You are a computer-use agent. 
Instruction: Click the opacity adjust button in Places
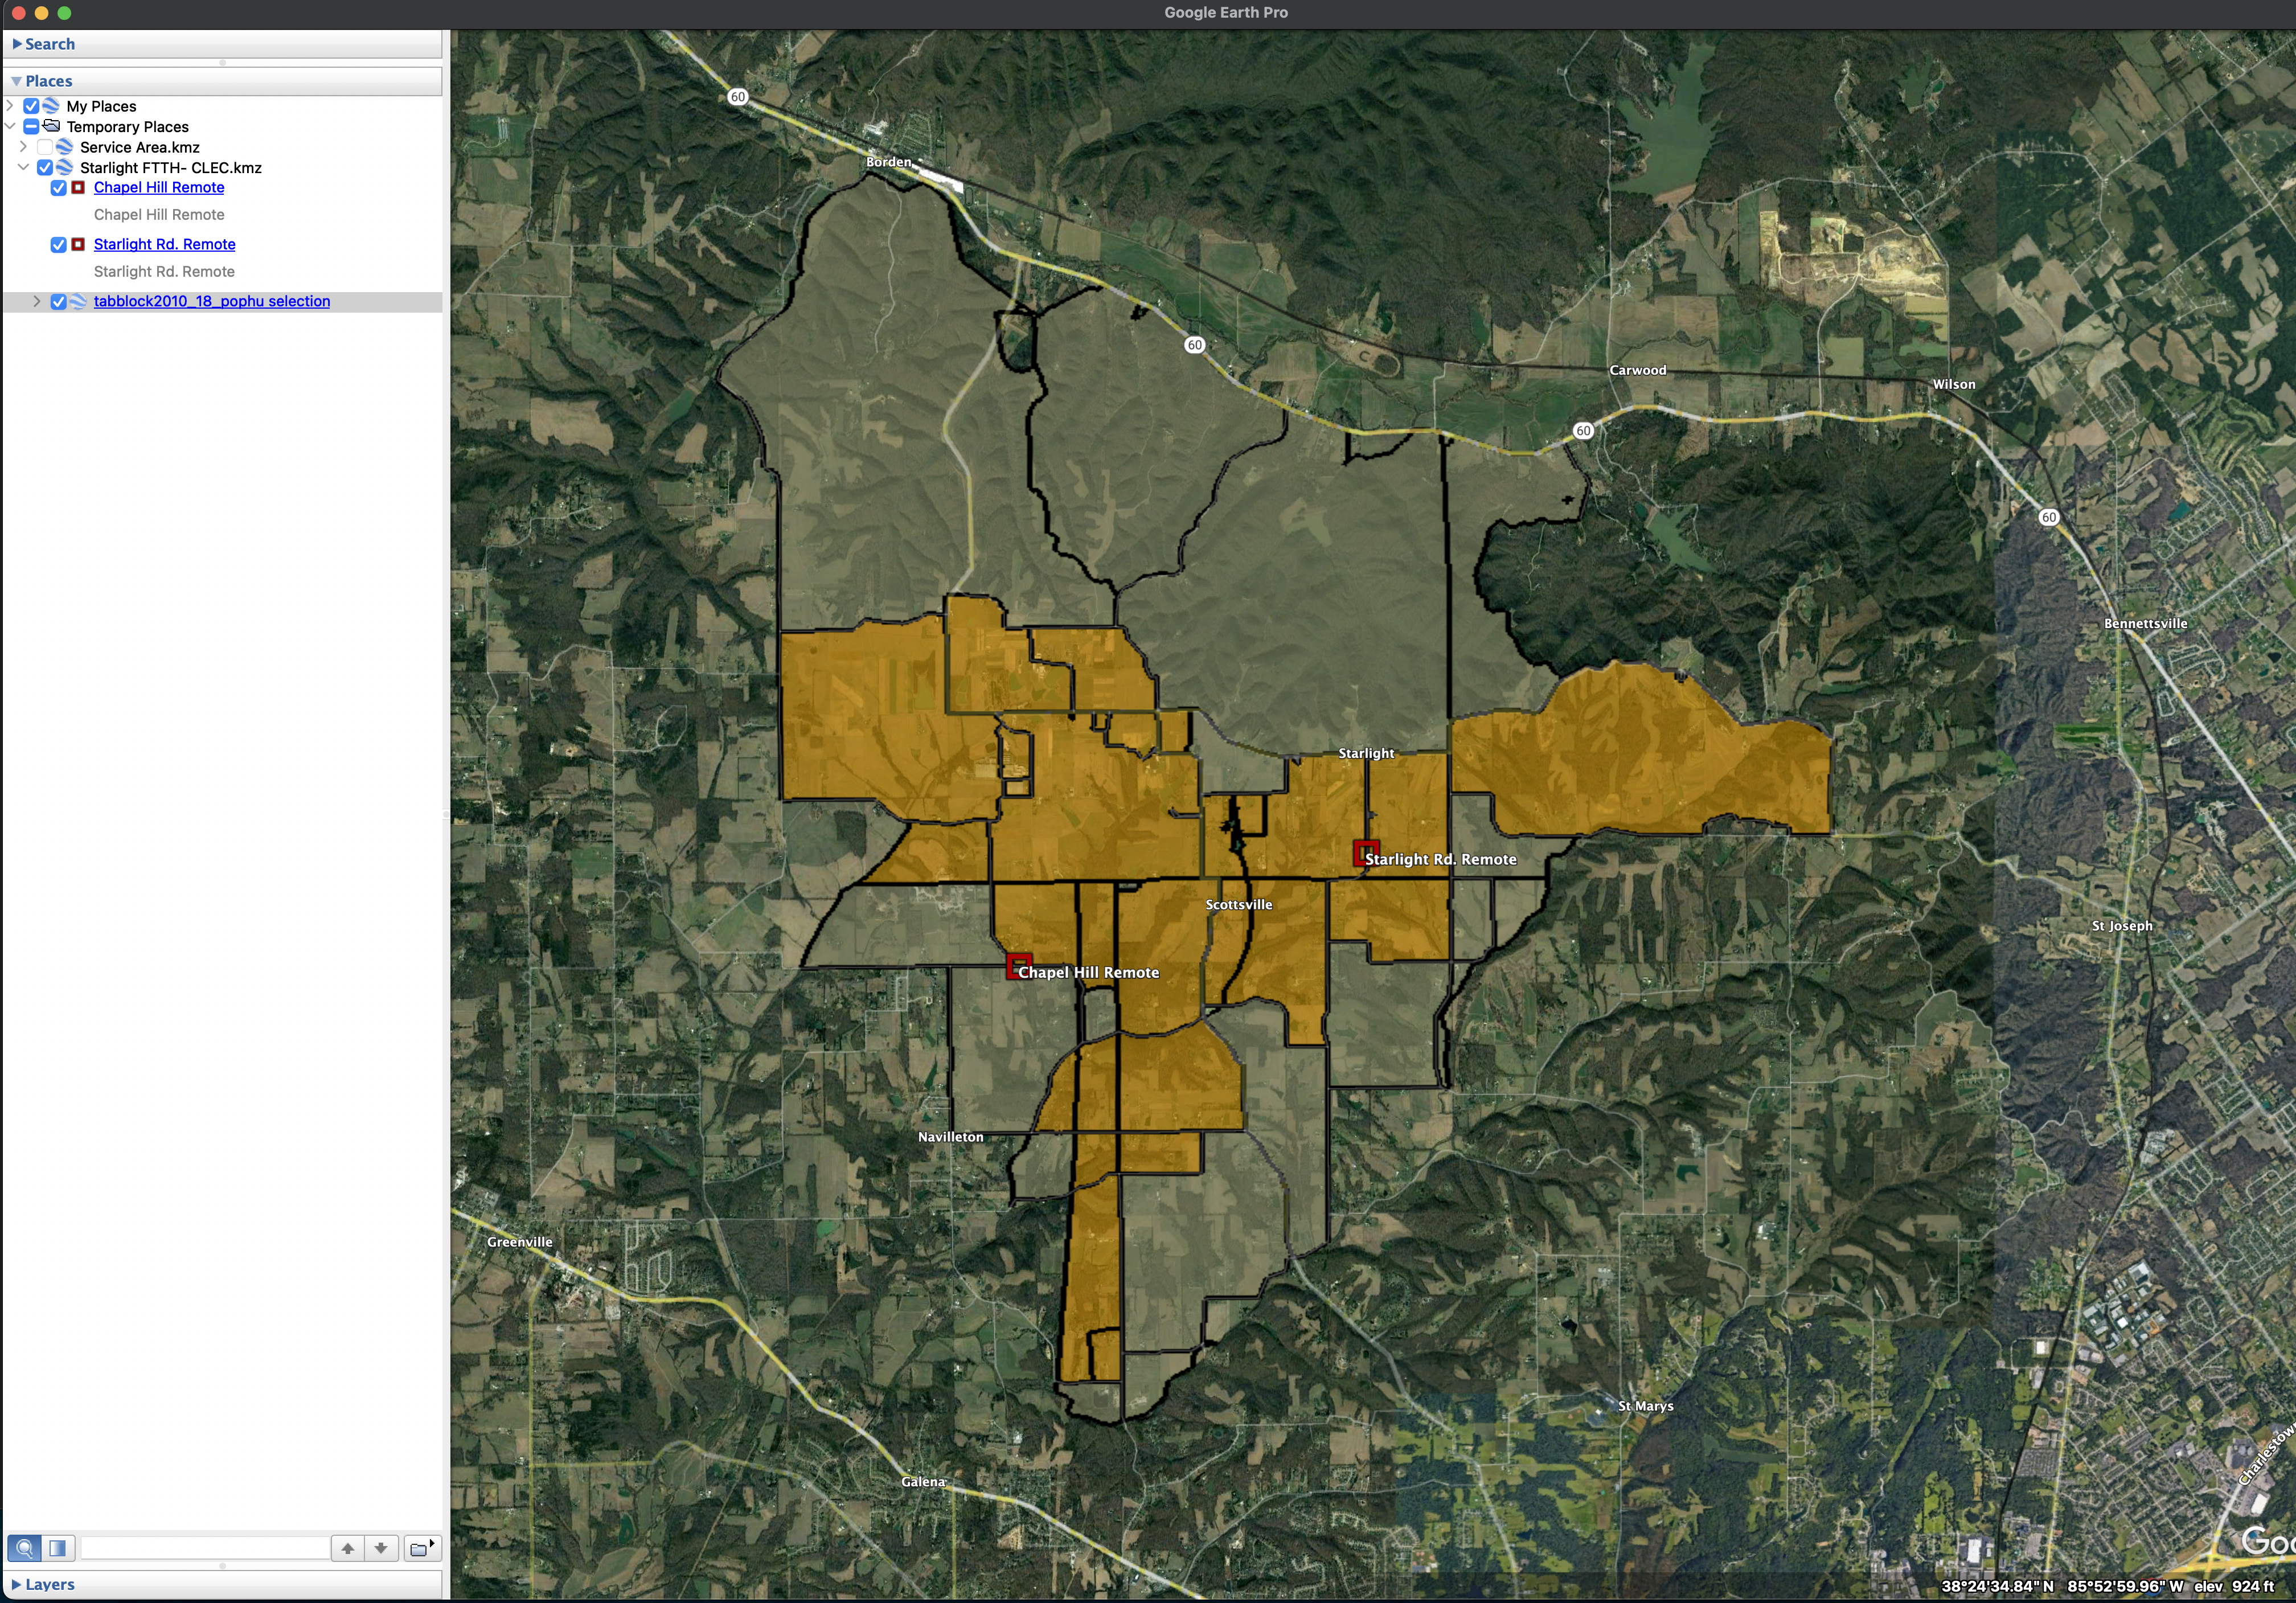click(x=58, y=1548)
